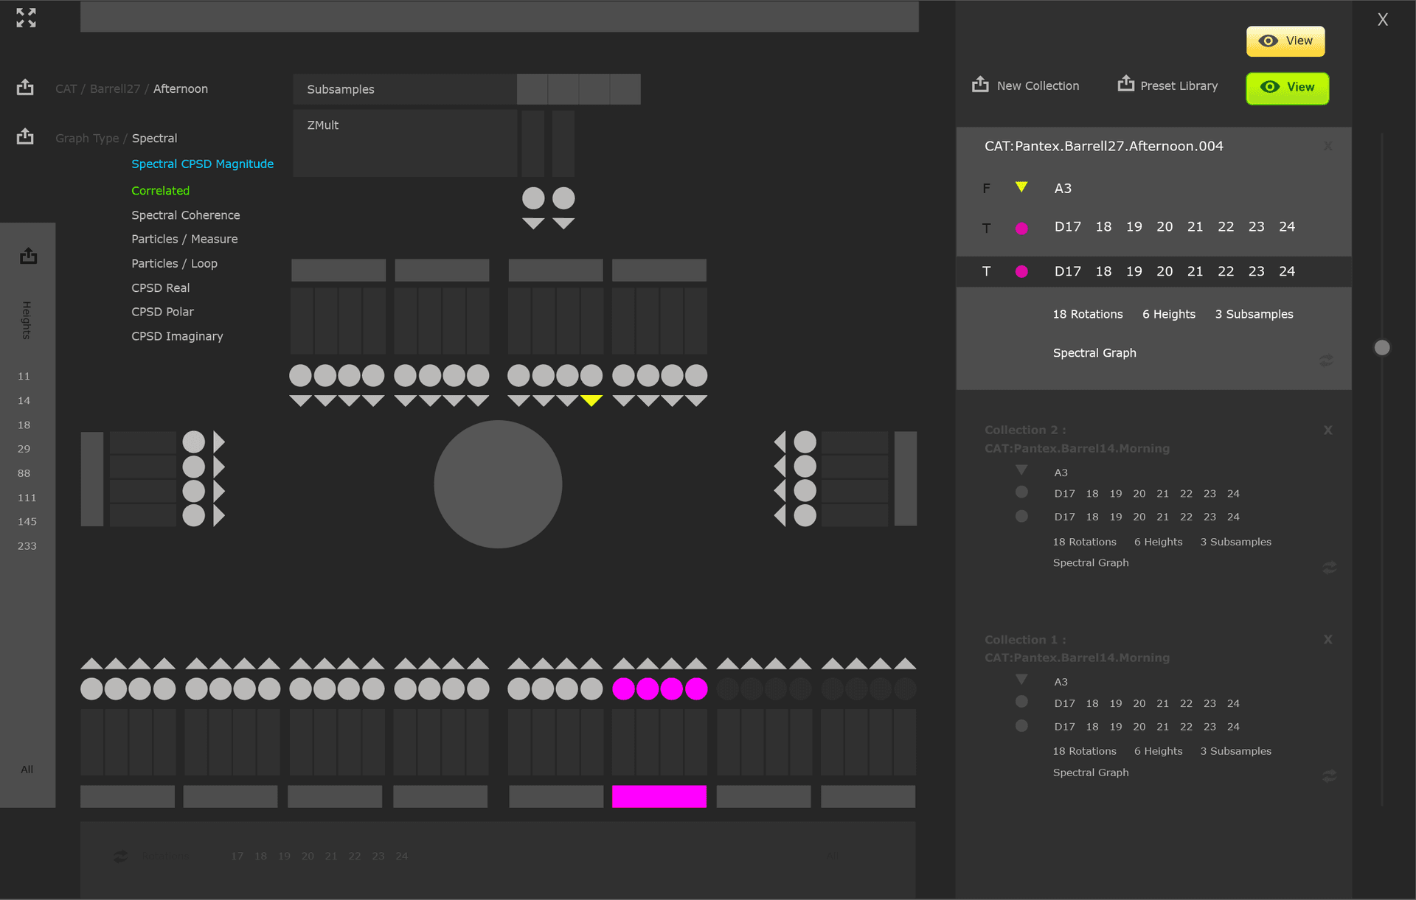
Task: Expand Collection 2 A3 triangle
Action: pyautogui.click(x=1021, y=470)
